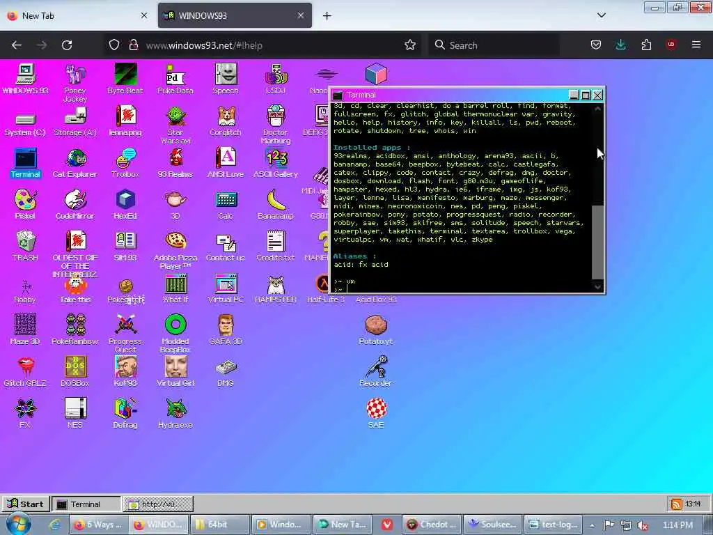Launch 93 Realms icon
713x535 pixels.
coord(175,163)
